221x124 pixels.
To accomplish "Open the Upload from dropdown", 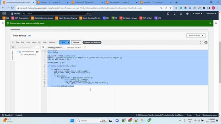I will (196, 35).
